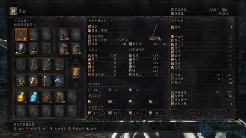Select the bolt slot with 99 bolts
Screen dimensions: 246x138
63,49
